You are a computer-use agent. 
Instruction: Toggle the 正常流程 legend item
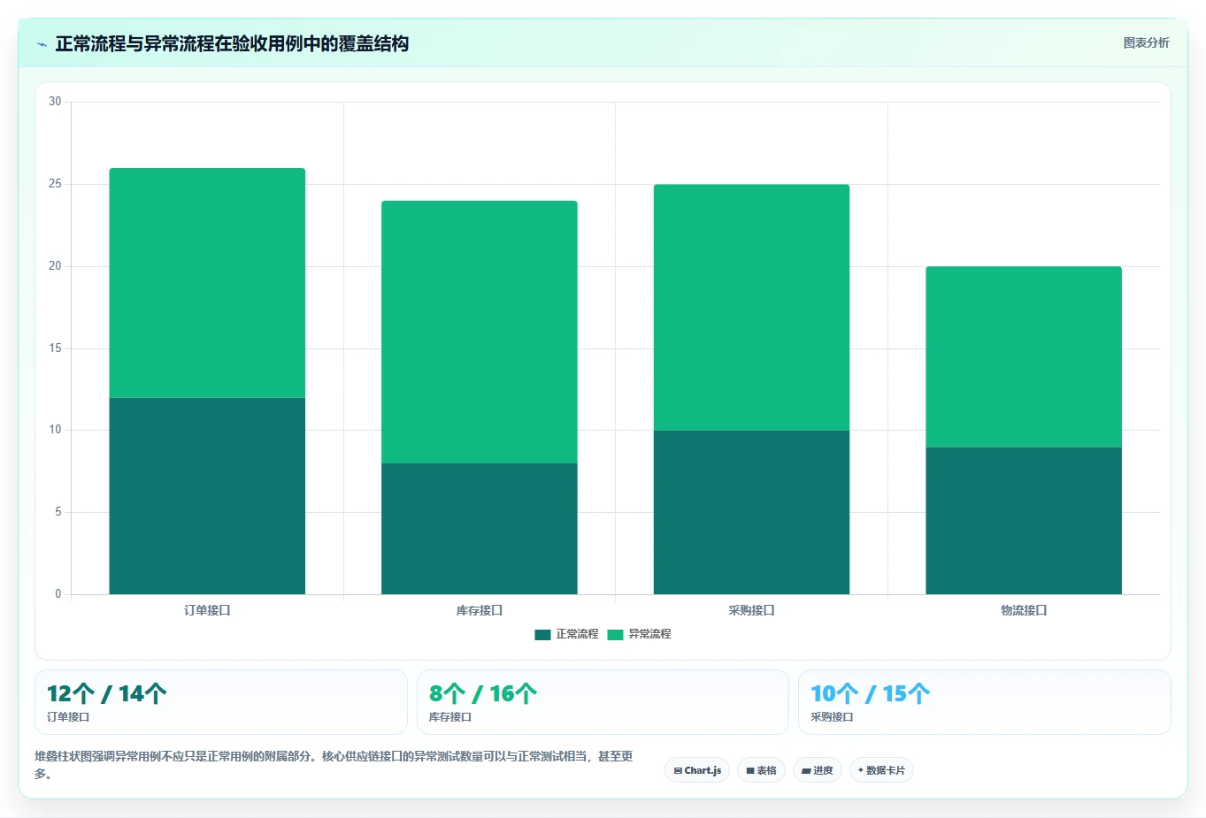(566, 634)
